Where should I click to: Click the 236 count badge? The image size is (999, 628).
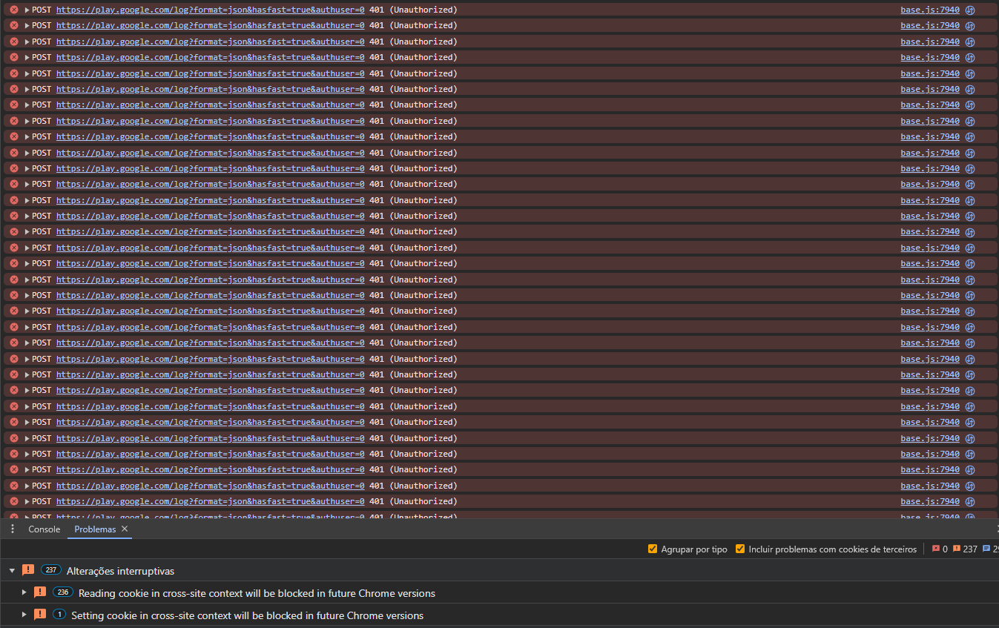tap(63, 592)
